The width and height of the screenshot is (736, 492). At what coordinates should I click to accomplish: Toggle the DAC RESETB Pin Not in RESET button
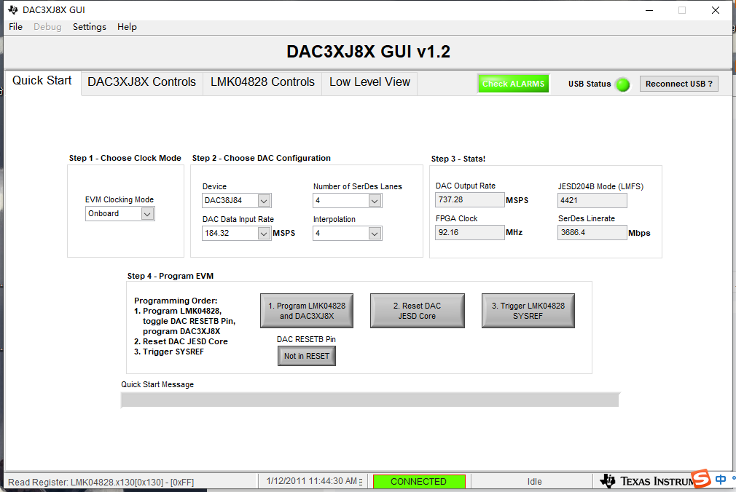307,356
